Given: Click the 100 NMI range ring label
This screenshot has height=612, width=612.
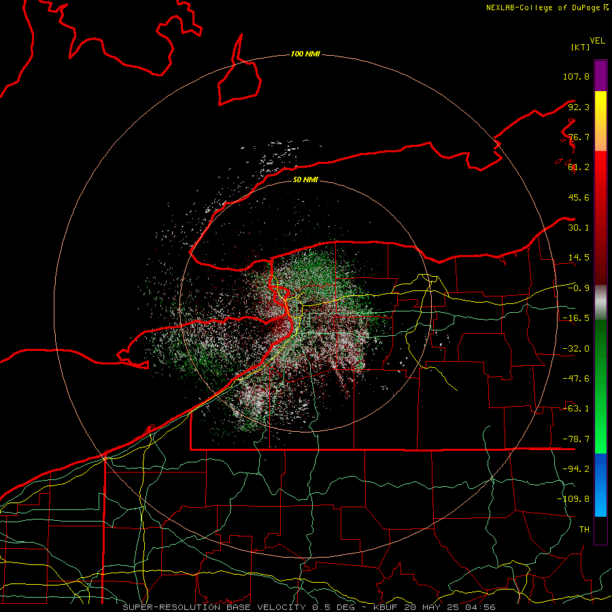Looking at the screenshot, I should pyautogui.click(x=305, y=54).
